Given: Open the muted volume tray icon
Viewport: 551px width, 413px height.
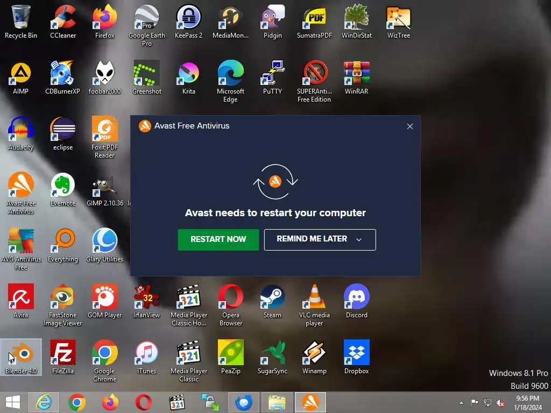Looking at the screenshot, I should click(500, 403).
